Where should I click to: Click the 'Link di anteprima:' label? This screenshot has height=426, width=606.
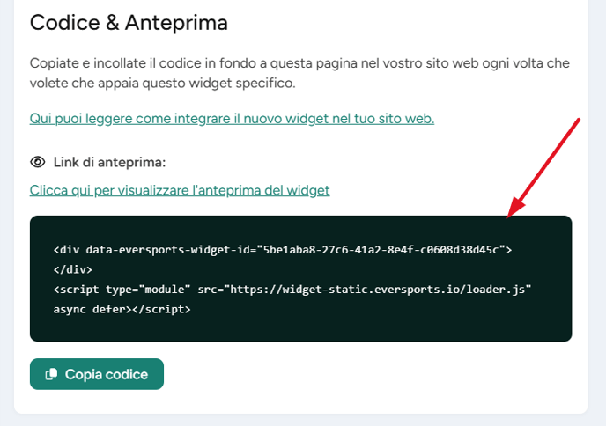(x=109, y=162)
